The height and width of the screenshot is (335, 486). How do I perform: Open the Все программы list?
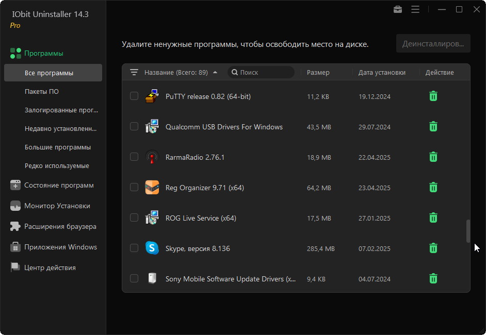click(x=53, y=73)
